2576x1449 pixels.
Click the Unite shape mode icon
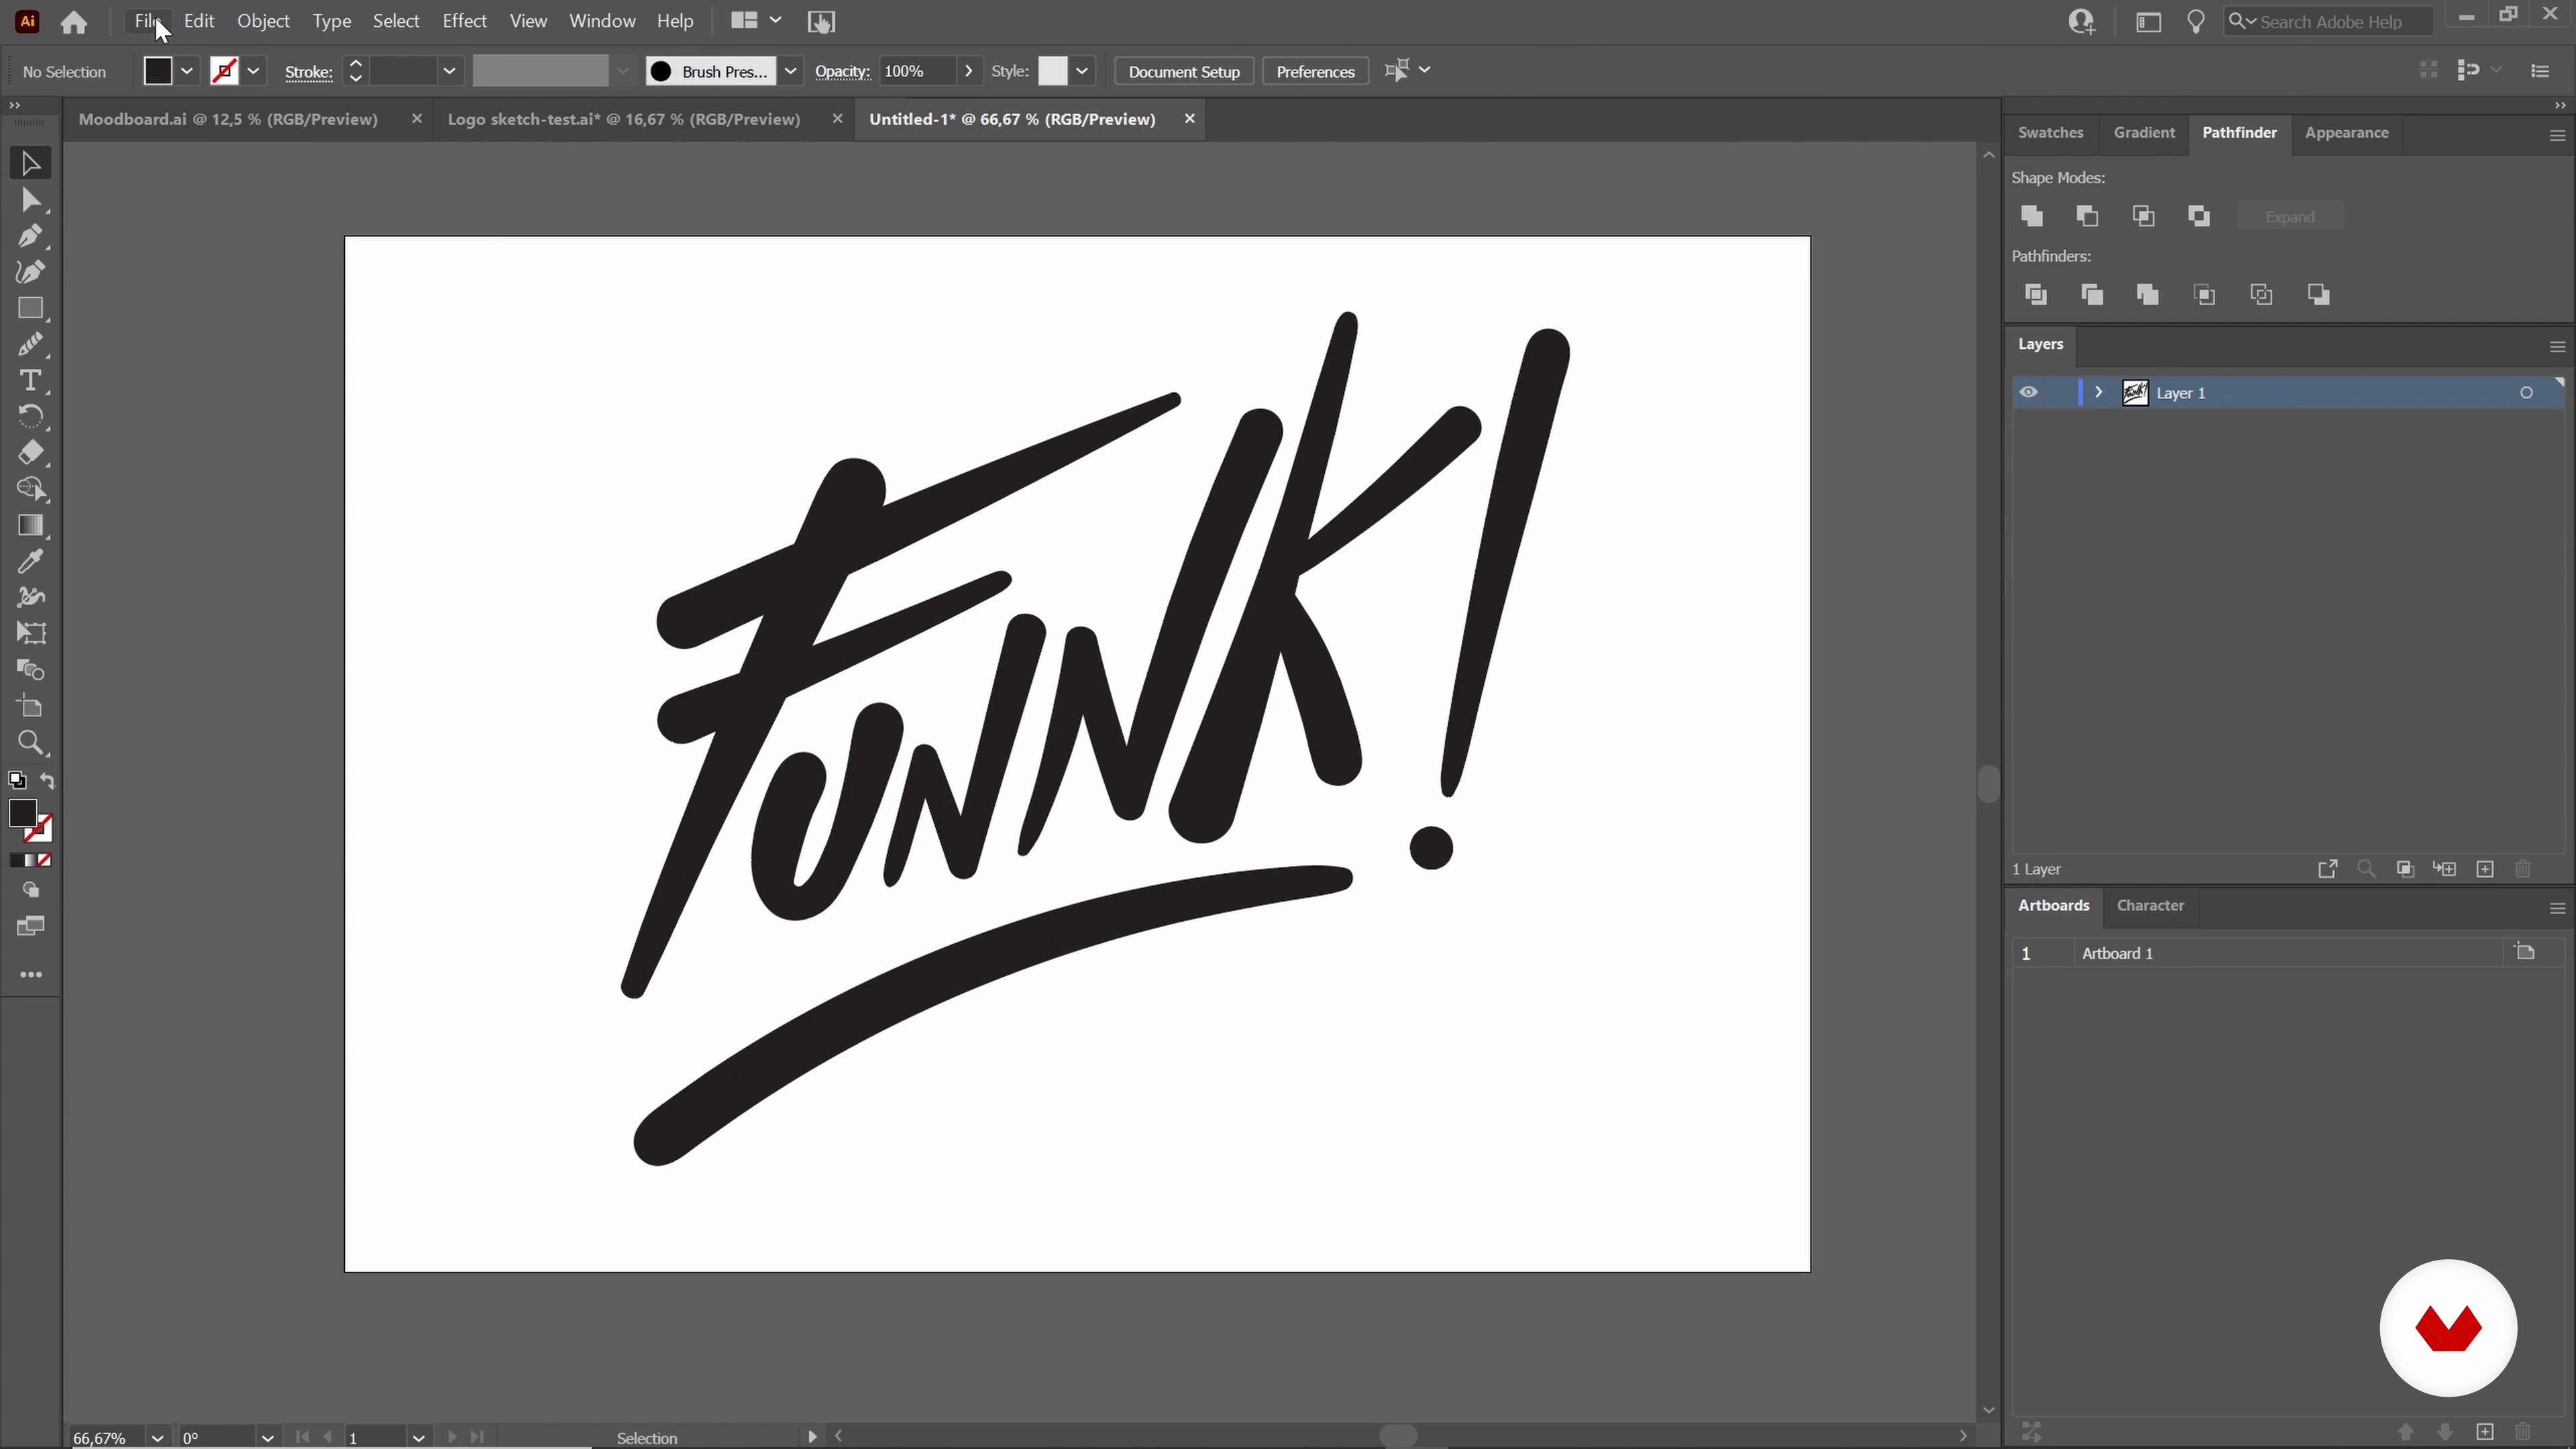[2032, 216]
